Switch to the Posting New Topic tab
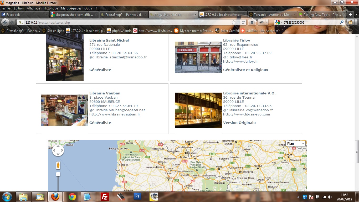Screen dimensions: 359x202 (x=322, y=15)
